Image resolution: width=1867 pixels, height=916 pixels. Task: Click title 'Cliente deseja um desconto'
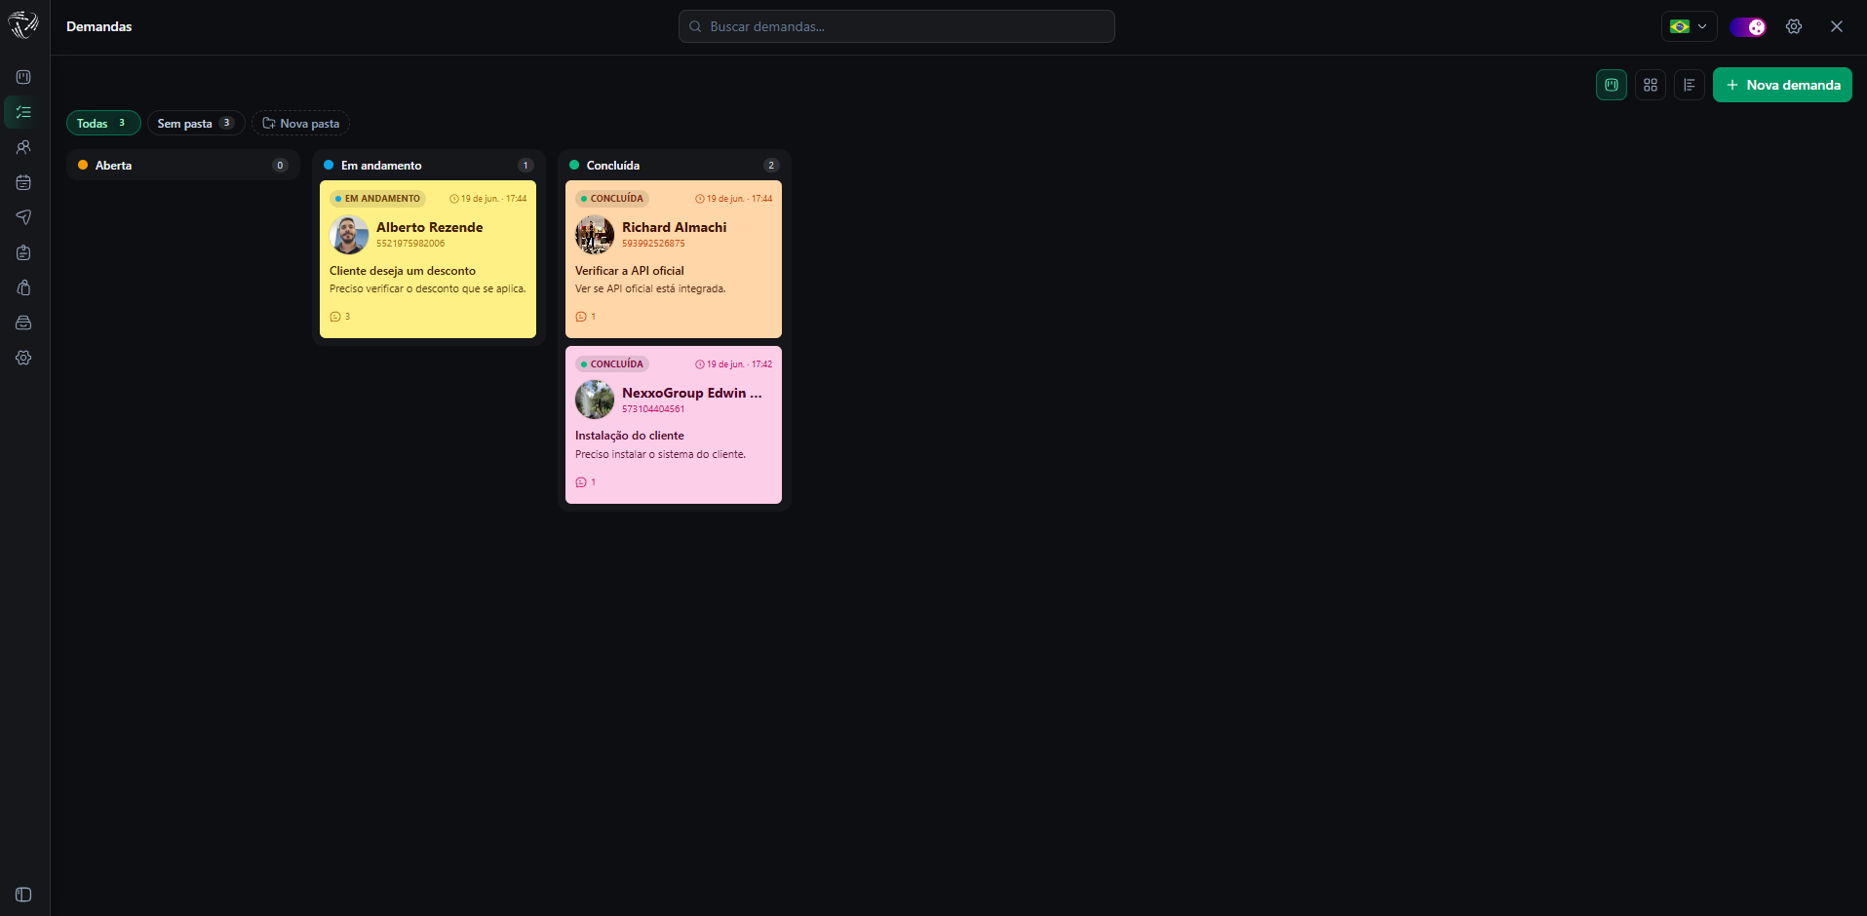point(403,271)
